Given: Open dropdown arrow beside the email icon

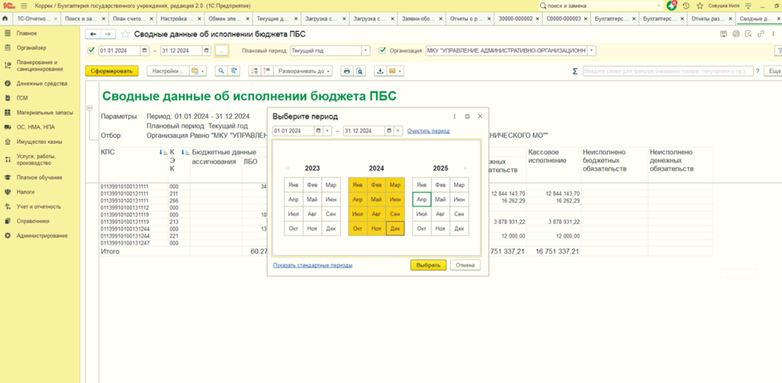Looking at the screenshot, I should coord(400,71).
